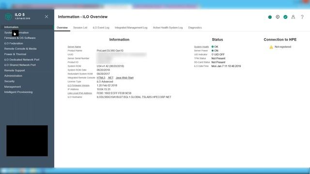The width and height of the screenshot is (310, 174).
Task: Open the user account icon menu
Action: tap(293, 17)
